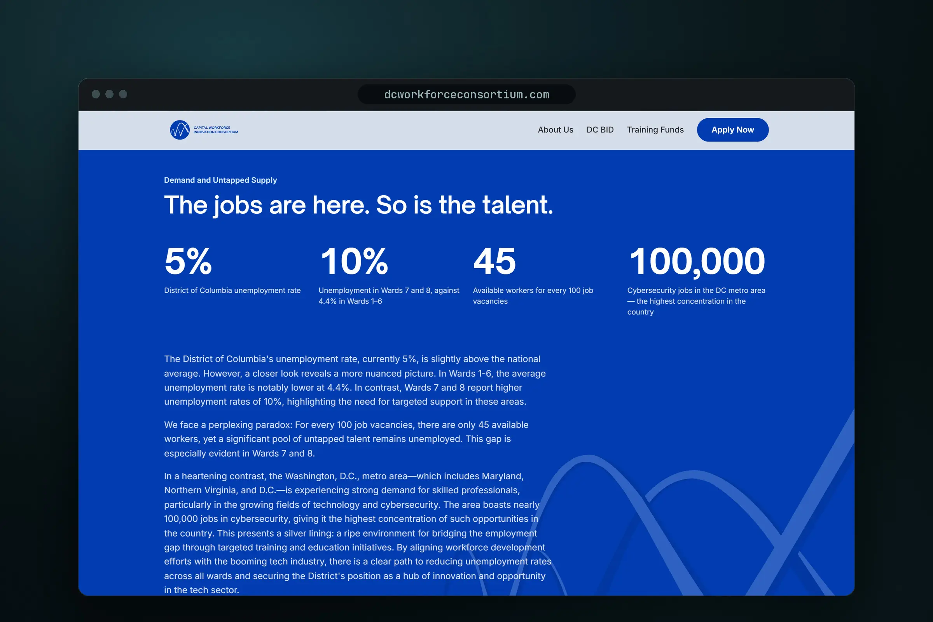Click the 100,000 cybersecurity jobs statistic
Screen dimensions: 933x622
[x=697, y=262]
